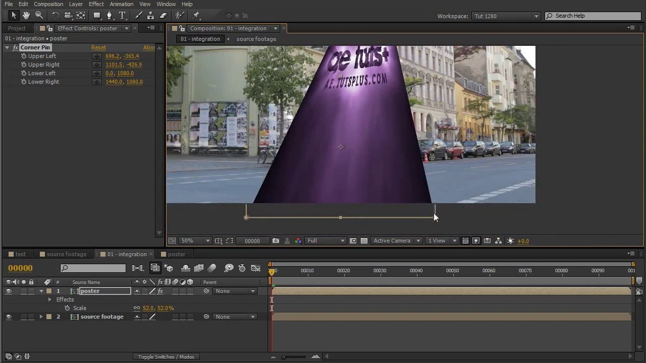
Task: Click the Reset Exposure icon
Action: pyautogui.click(x=510, y=241)
